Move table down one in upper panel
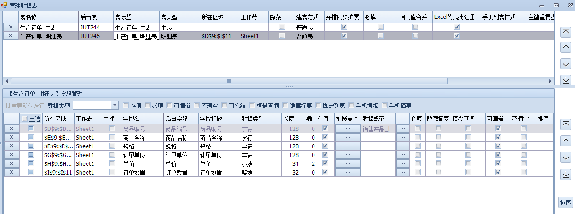 click(566, 64)
